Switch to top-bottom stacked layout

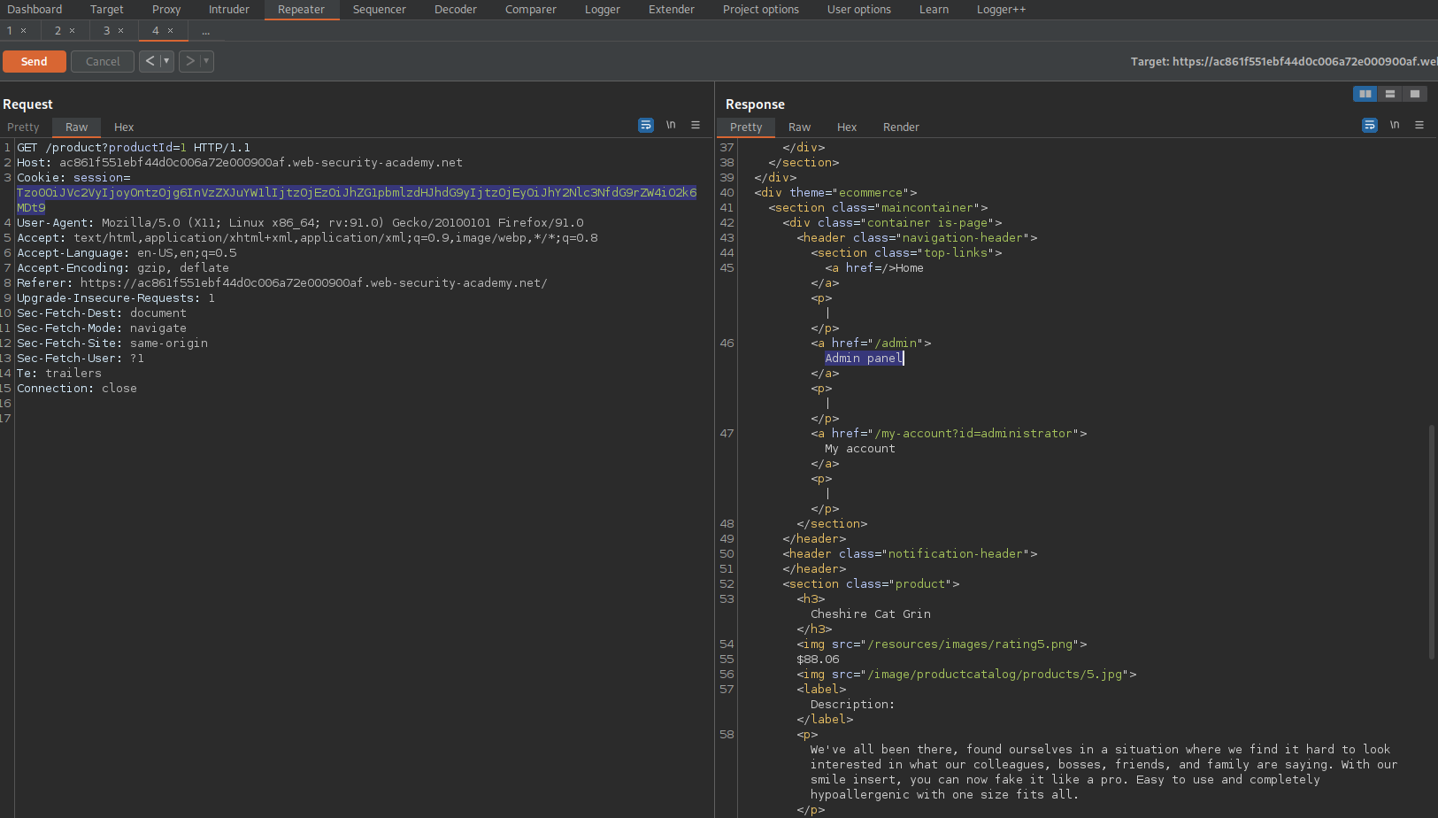[x=1390, y=94]
